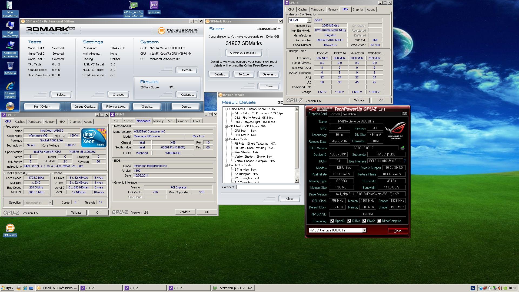Image resolution: width=519 pixels, height=292 pixels.
Task: Switch to the Validation tab in GPU-Z
Action: pyautogui.click(x=350, y=114)
